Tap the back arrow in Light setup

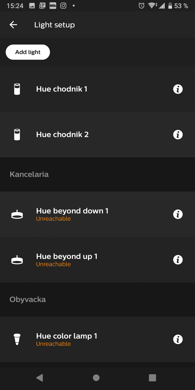pos(13,25)
